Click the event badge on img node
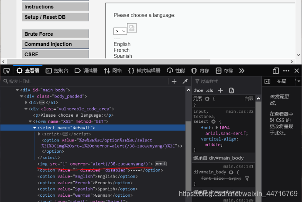 161,164
